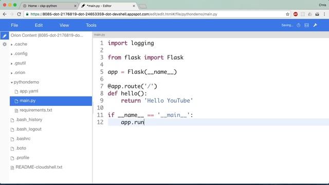Expand the .gsutil folder
Image resolution: width=329 pixels, height=185 pixels.
[x=12, y=63]
